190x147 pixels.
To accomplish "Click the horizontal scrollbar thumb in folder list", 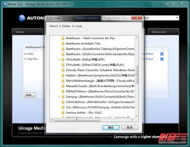I will click(x=77, y=120).
